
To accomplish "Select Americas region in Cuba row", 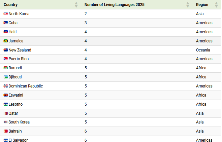I will (204, 23).
